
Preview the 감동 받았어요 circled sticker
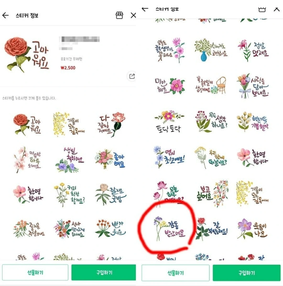point(170,229)
